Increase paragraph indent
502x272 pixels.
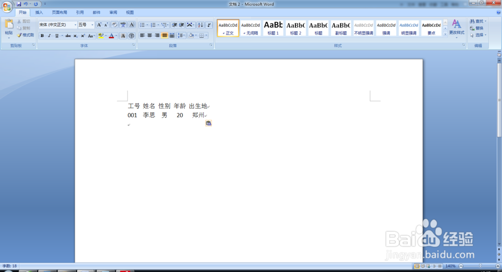[x=182, y=25]
